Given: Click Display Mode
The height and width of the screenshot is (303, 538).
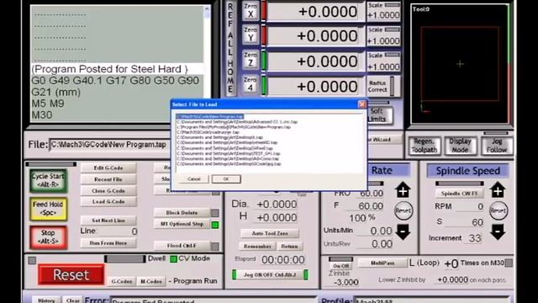Looking at the screenshot, I should (x=460, y=146).
